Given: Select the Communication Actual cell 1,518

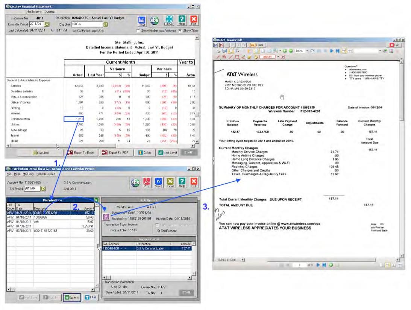Looking at the screenshot, I should (74, 119).
